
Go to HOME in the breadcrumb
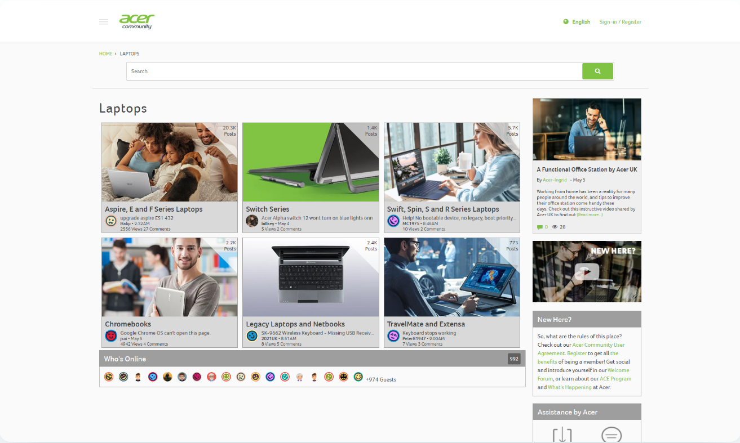(x=105, y=53)
